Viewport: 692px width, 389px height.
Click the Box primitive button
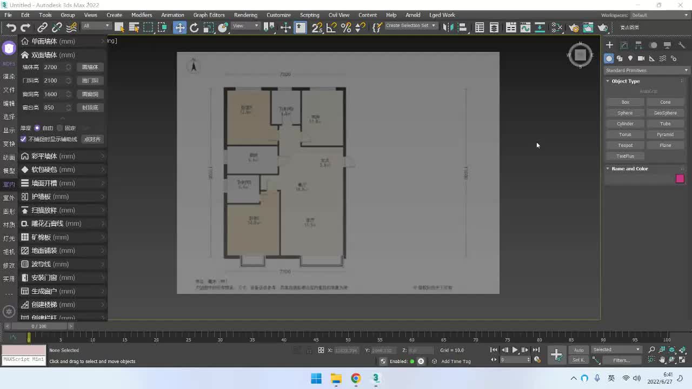pyautogui.click(x=625, y=102)
